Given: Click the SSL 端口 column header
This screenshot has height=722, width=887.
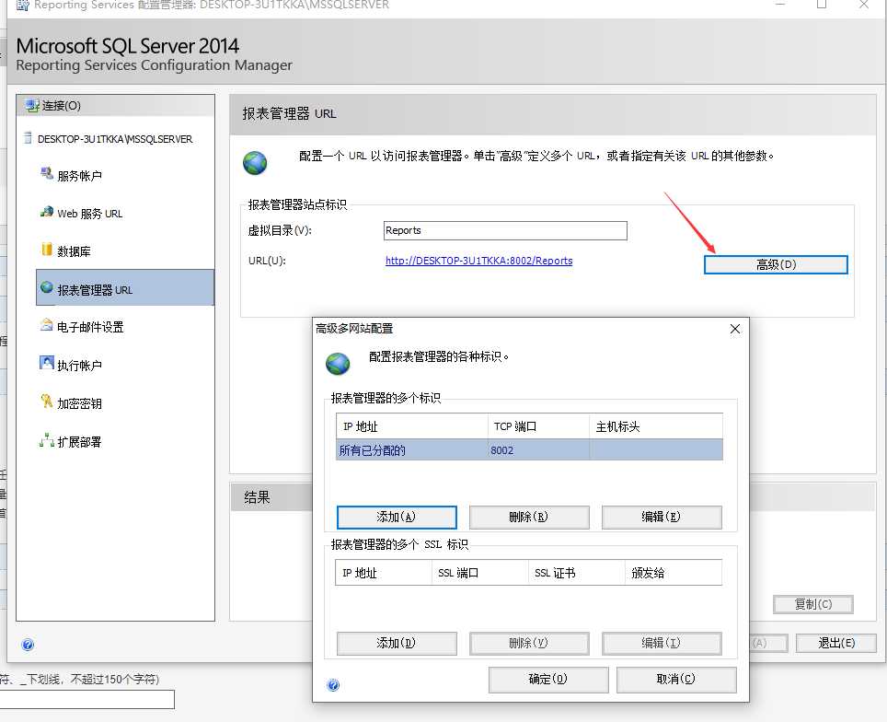Looking at the screenshot, I should tap(479, 573).
